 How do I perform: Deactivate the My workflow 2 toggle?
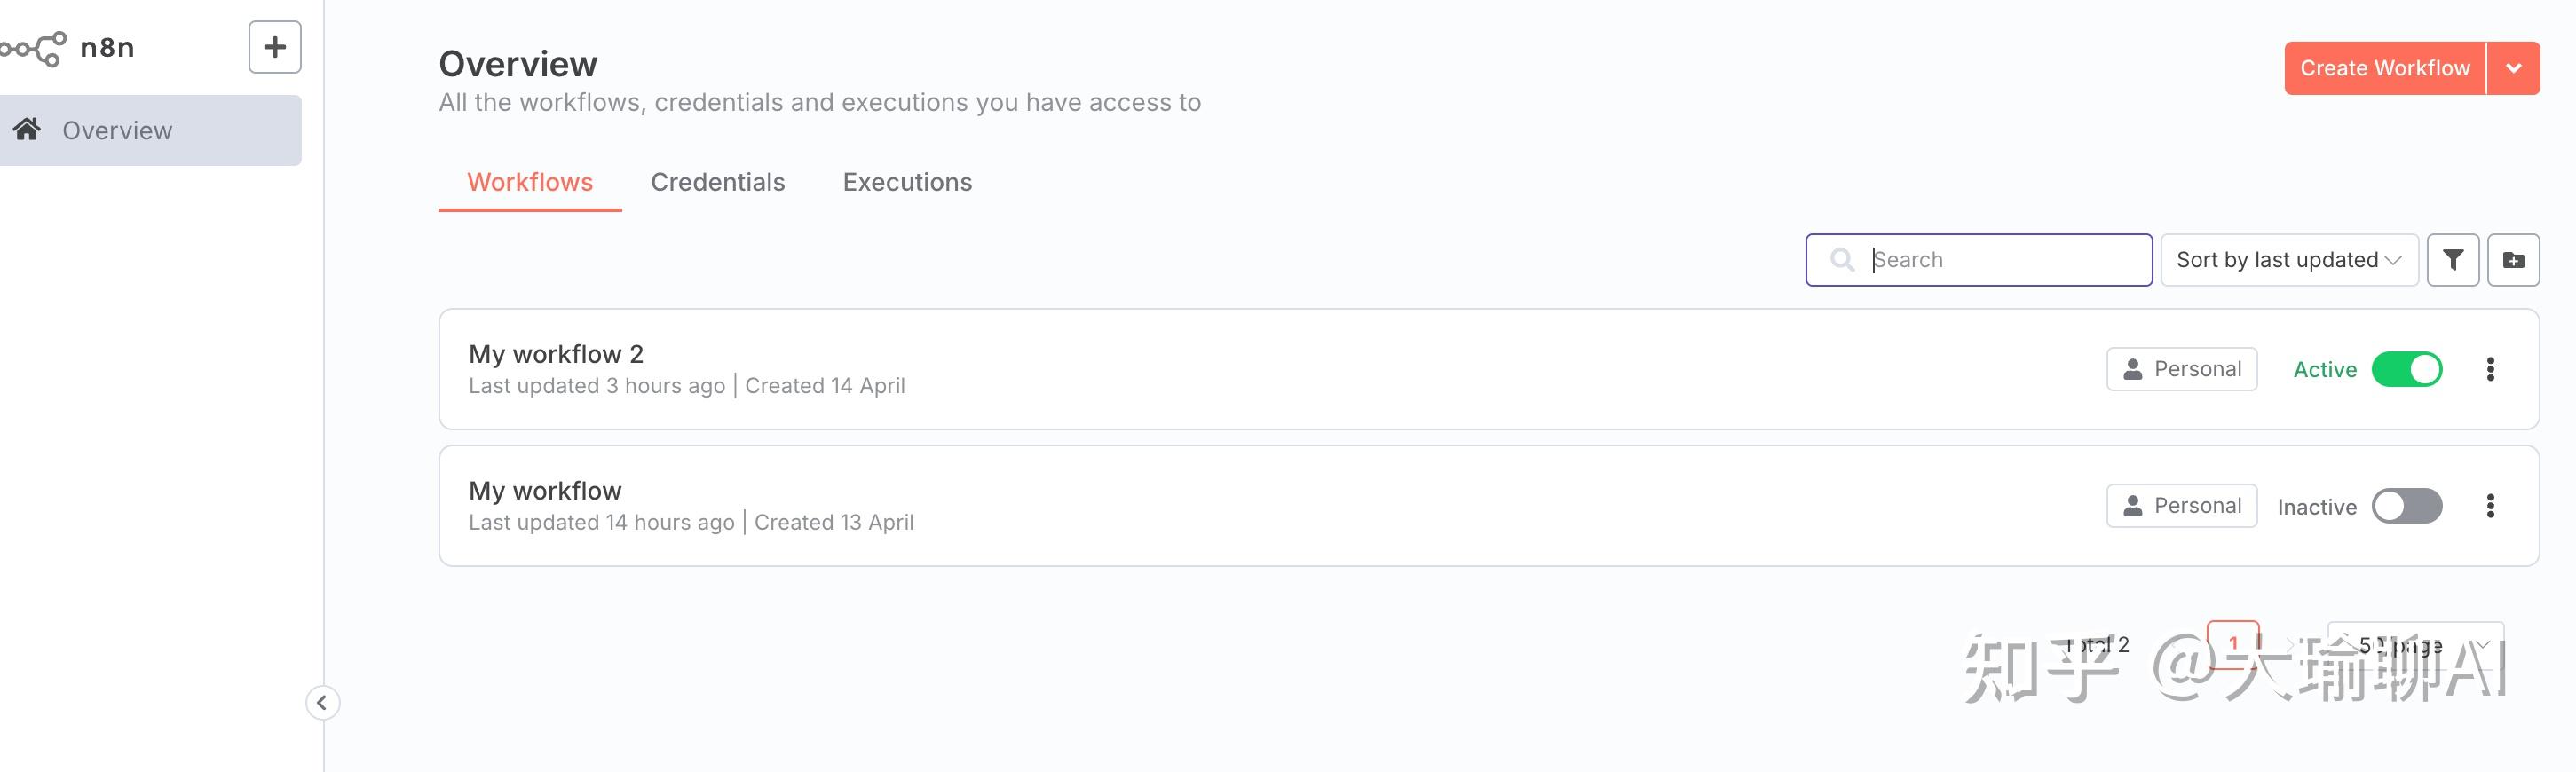[2406, 369]
